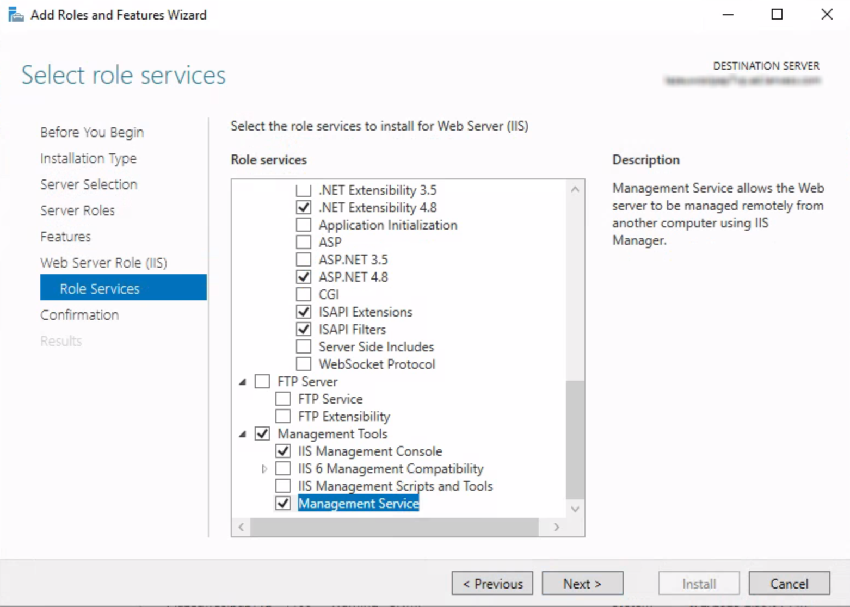Check the CGI role service

tap(304, 294)
